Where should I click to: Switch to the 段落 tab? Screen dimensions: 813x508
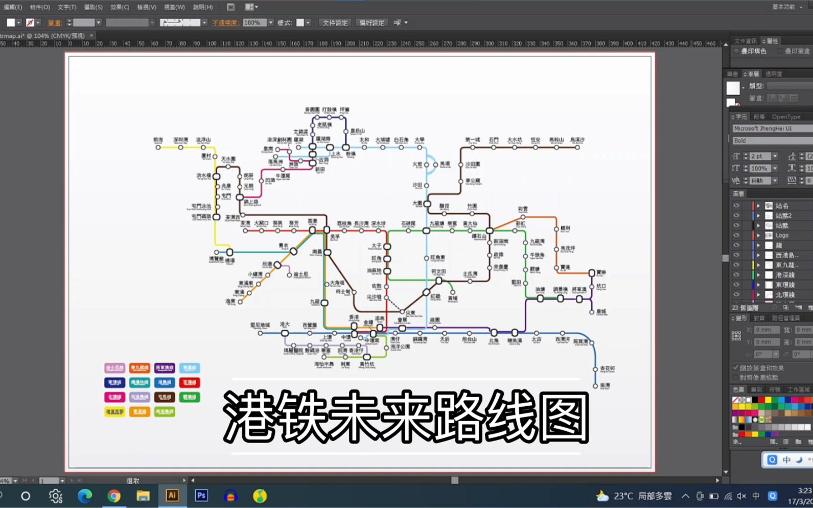[x=759, y=117]
